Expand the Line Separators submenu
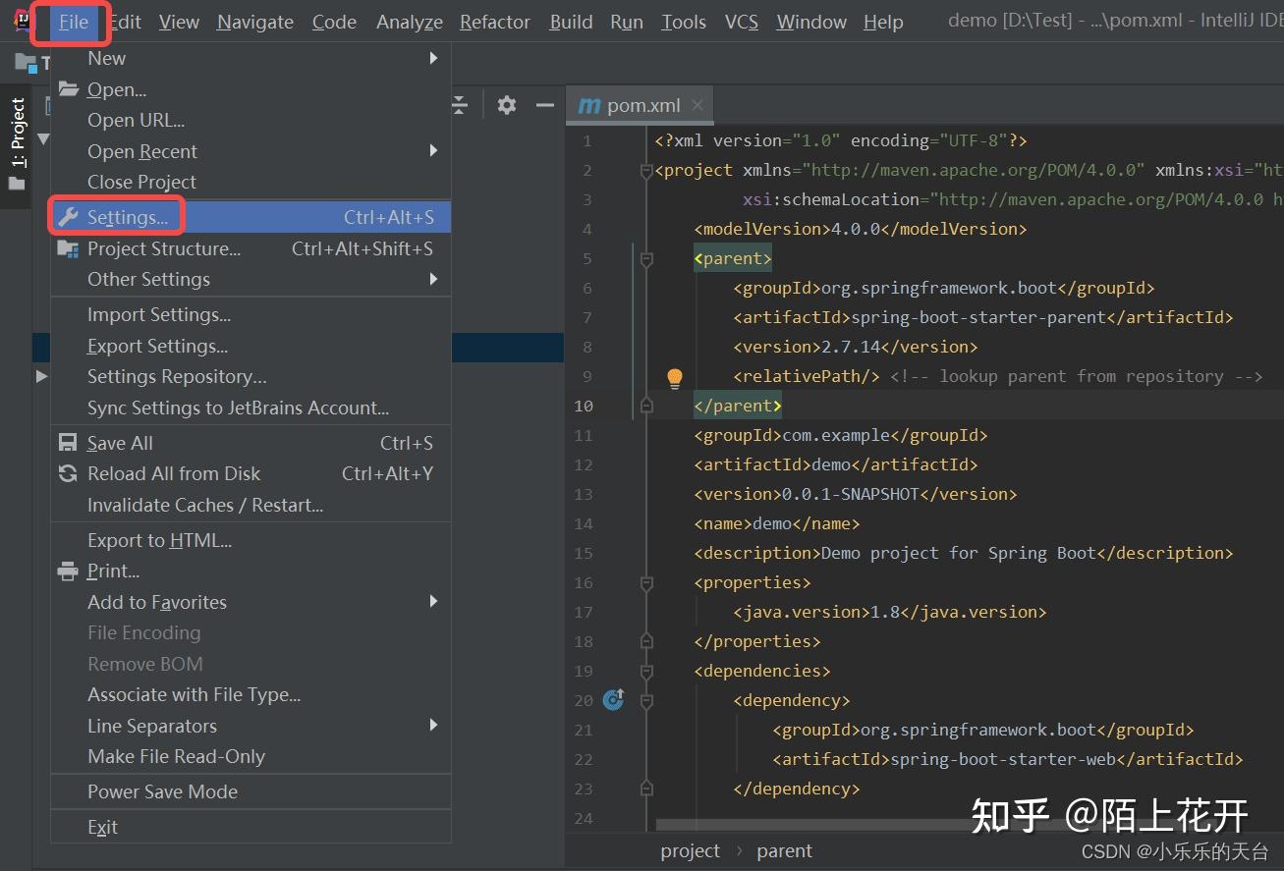 click(251, 726)
